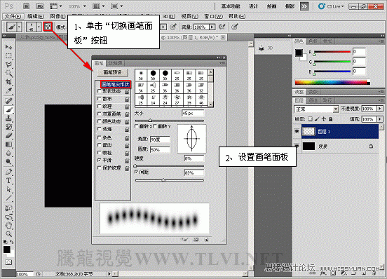Select the Lasso tool

(8, 64)
